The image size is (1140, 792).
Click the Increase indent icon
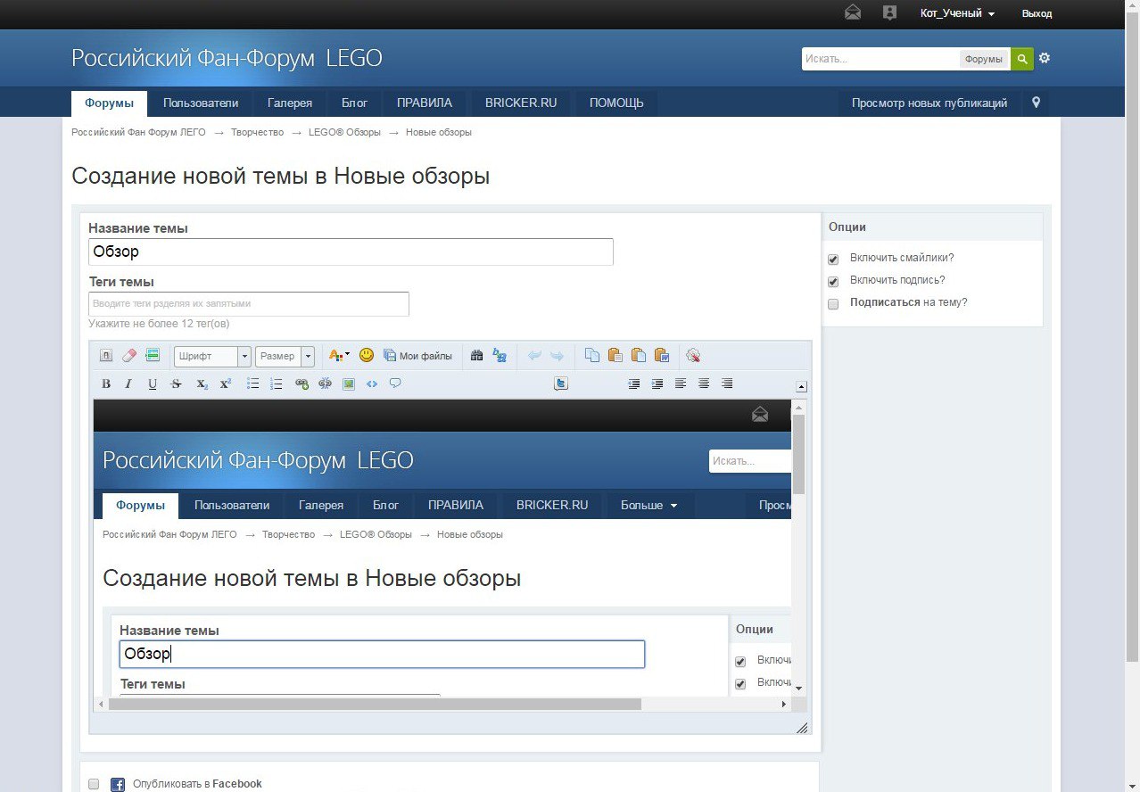(x=657, y=384)
